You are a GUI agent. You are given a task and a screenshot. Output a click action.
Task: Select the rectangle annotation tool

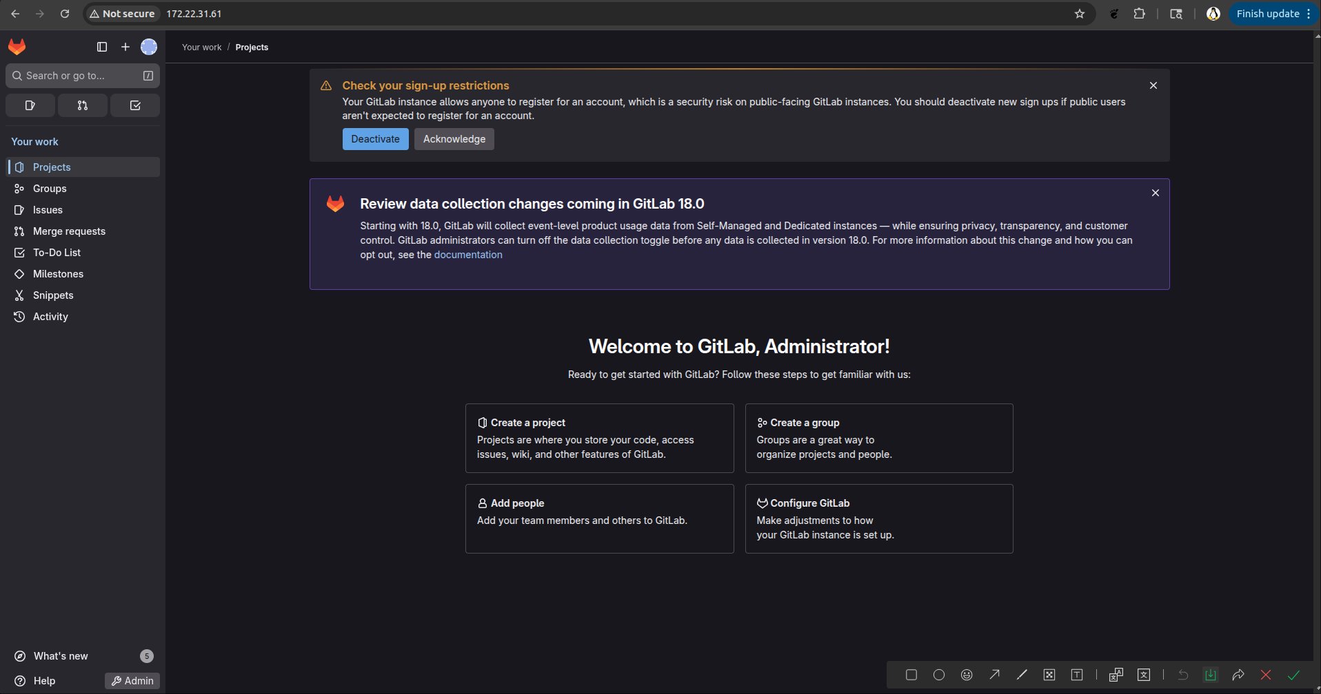click(911, 675)
